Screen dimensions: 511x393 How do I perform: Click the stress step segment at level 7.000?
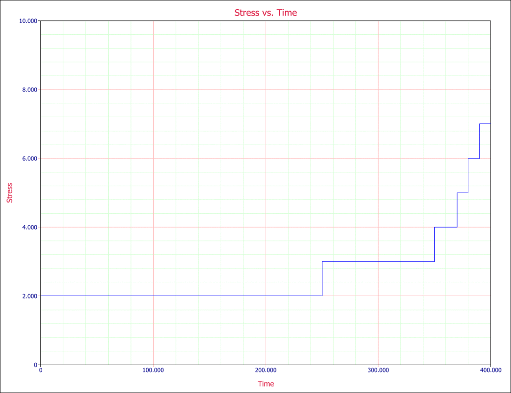485,124
